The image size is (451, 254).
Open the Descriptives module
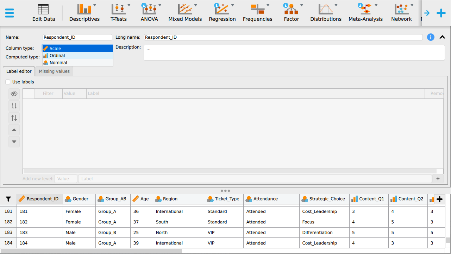point(84,13)
